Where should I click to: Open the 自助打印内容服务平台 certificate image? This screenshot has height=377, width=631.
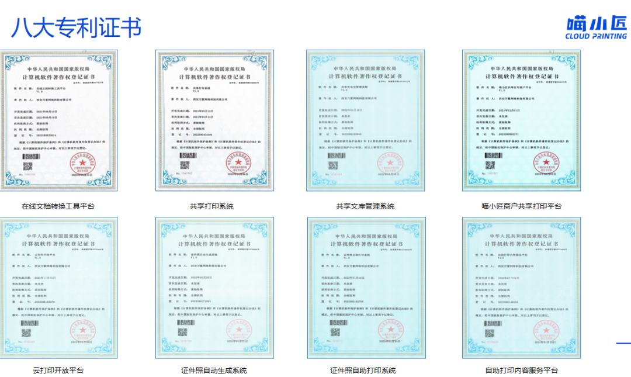coord(522,288)
